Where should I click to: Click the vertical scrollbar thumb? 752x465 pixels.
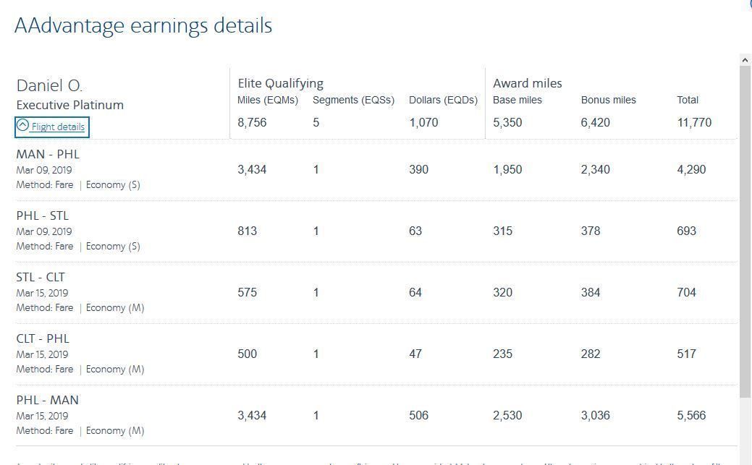coord(745,231)
